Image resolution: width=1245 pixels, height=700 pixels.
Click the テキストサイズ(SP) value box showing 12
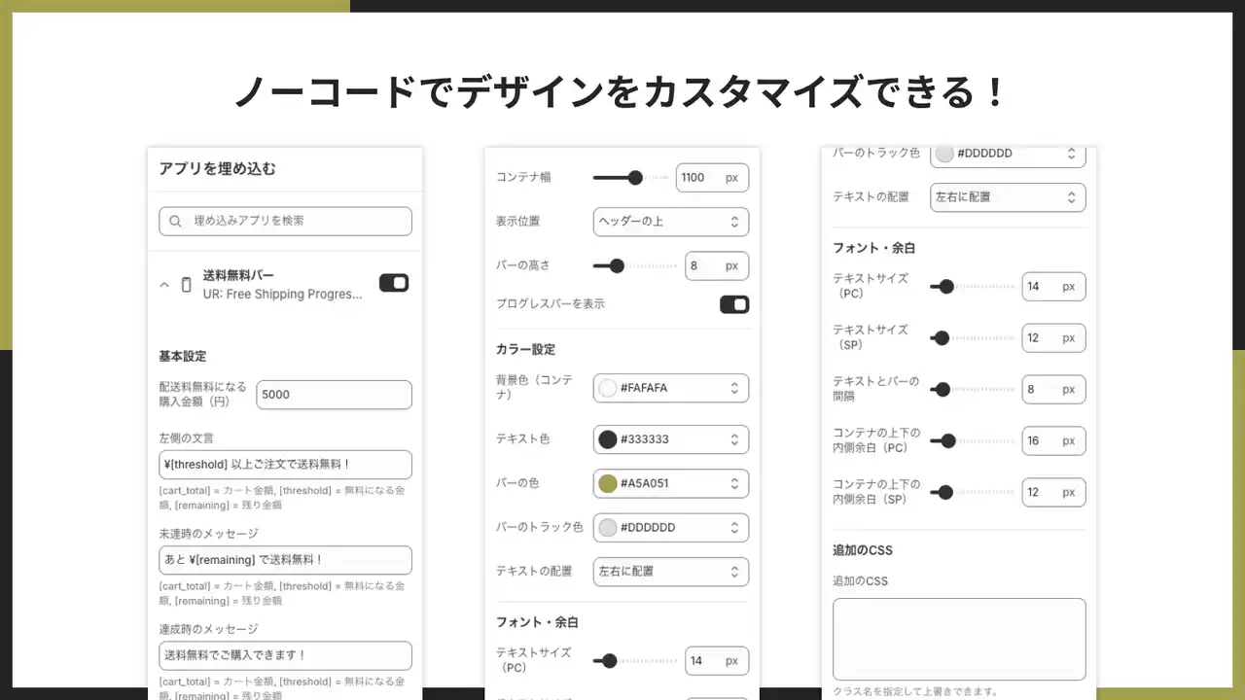pyautogui.click(x=1053, y=338)
